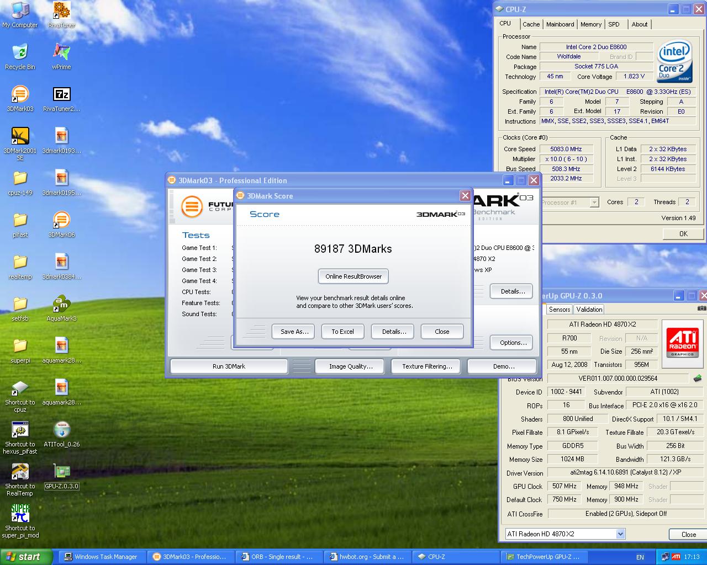Select Shortcut to super_pi_mod icon
Screen dimensions: 707x565
tap(20, 522)
